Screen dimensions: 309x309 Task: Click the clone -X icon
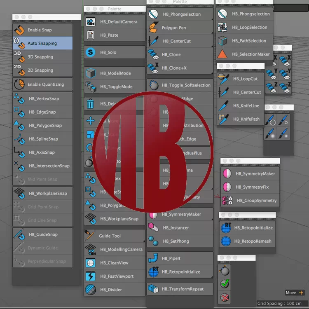285,61
